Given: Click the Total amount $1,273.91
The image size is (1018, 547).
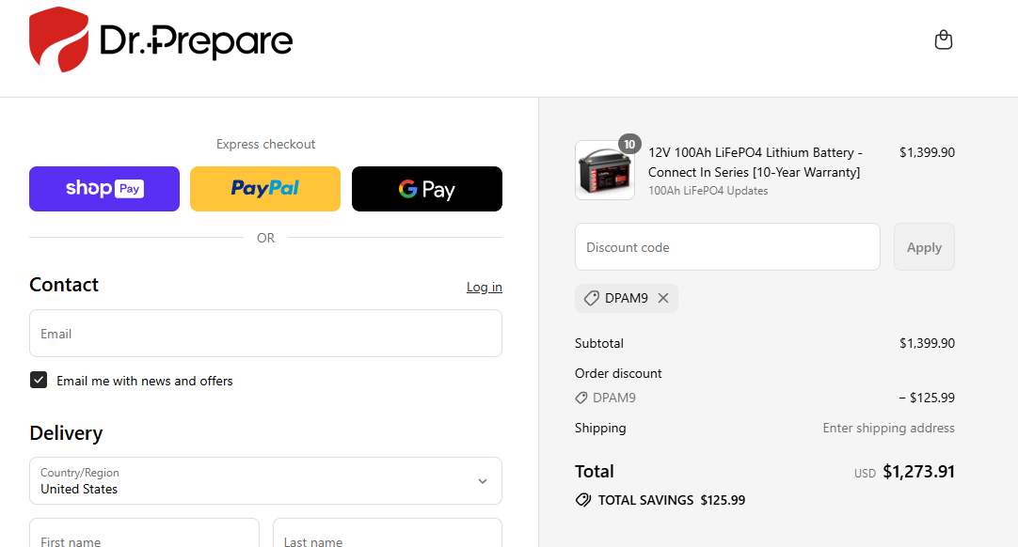Looking at the screenshot, I should pyautogui.click(x=918, y=472).
